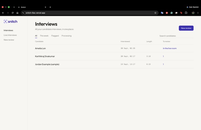Click the Interviewed column header
This screenshot has height=130, width=201.
click(125, 42)
